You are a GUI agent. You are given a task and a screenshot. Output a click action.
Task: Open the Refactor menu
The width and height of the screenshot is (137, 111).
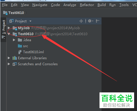[87, 5]
